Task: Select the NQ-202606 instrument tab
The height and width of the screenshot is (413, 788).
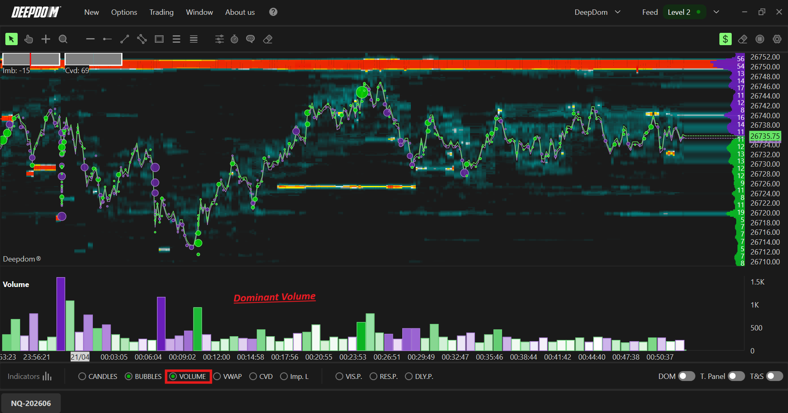Action: [x=31, y=403]
